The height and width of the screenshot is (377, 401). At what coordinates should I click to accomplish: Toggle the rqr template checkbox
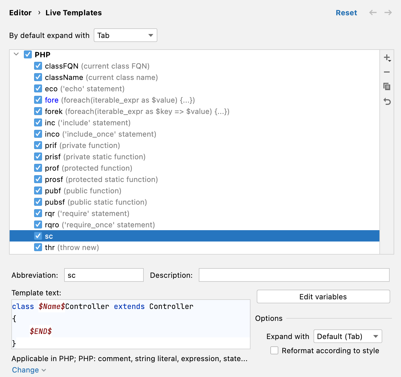point(38,213)
